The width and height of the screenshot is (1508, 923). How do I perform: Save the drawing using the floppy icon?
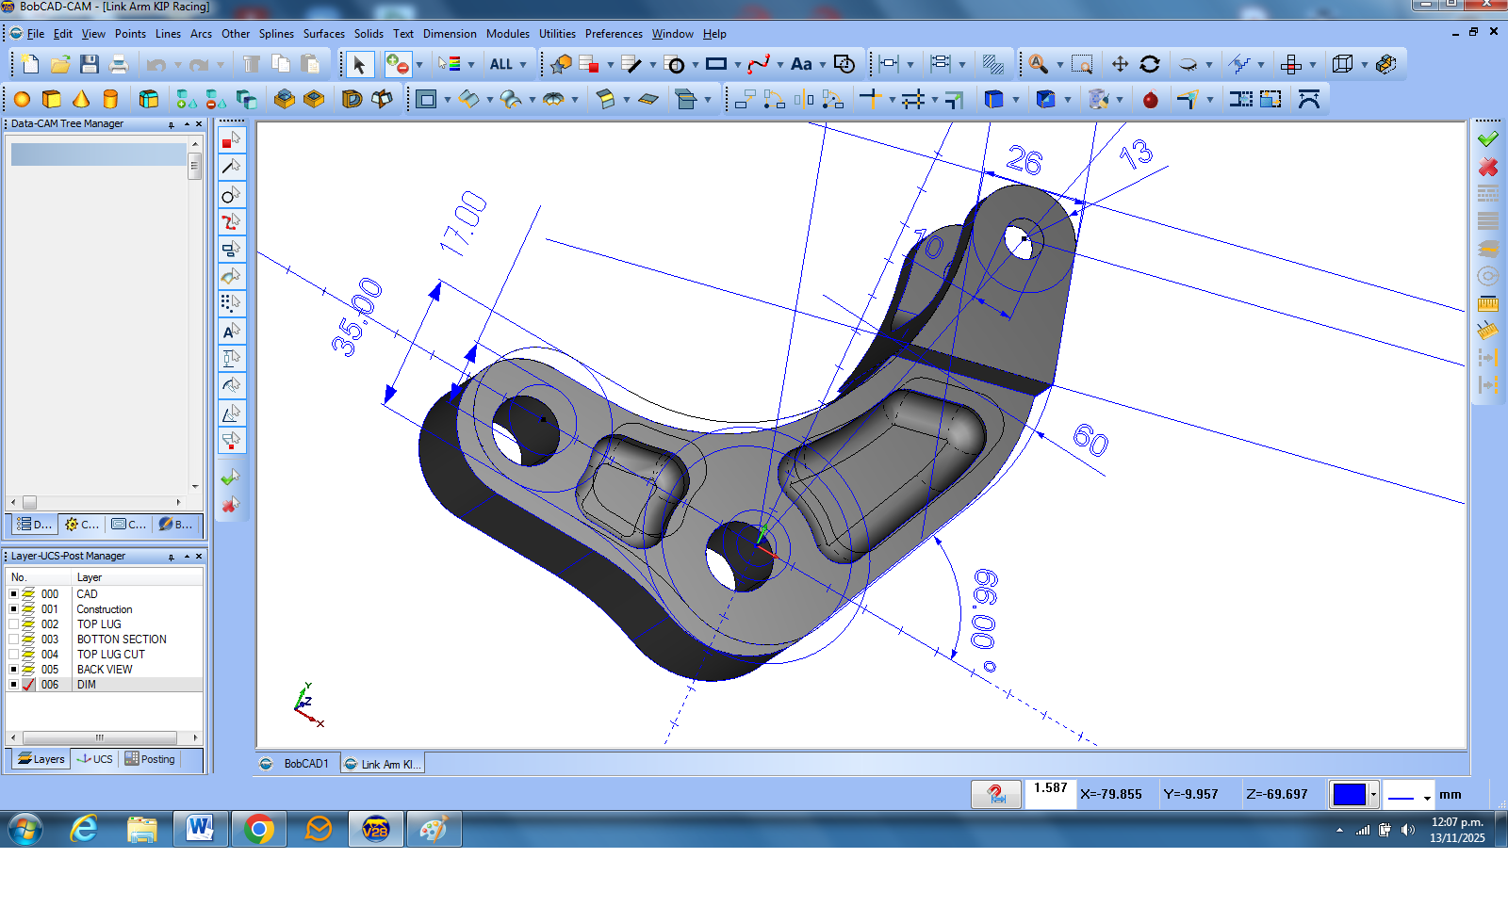tap(90, 64)
